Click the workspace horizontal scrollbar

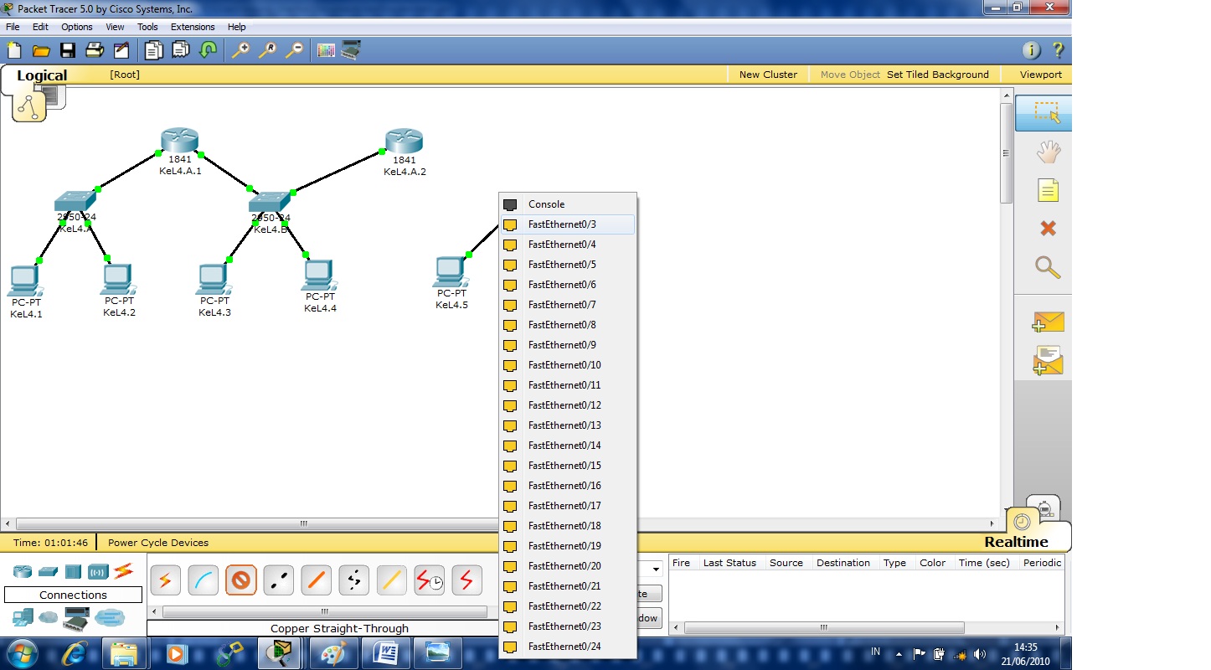click(304, 524)
